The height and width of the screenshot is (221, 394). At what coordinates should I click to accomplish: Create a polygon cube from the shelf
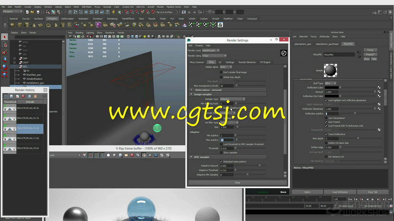(20, 25)
